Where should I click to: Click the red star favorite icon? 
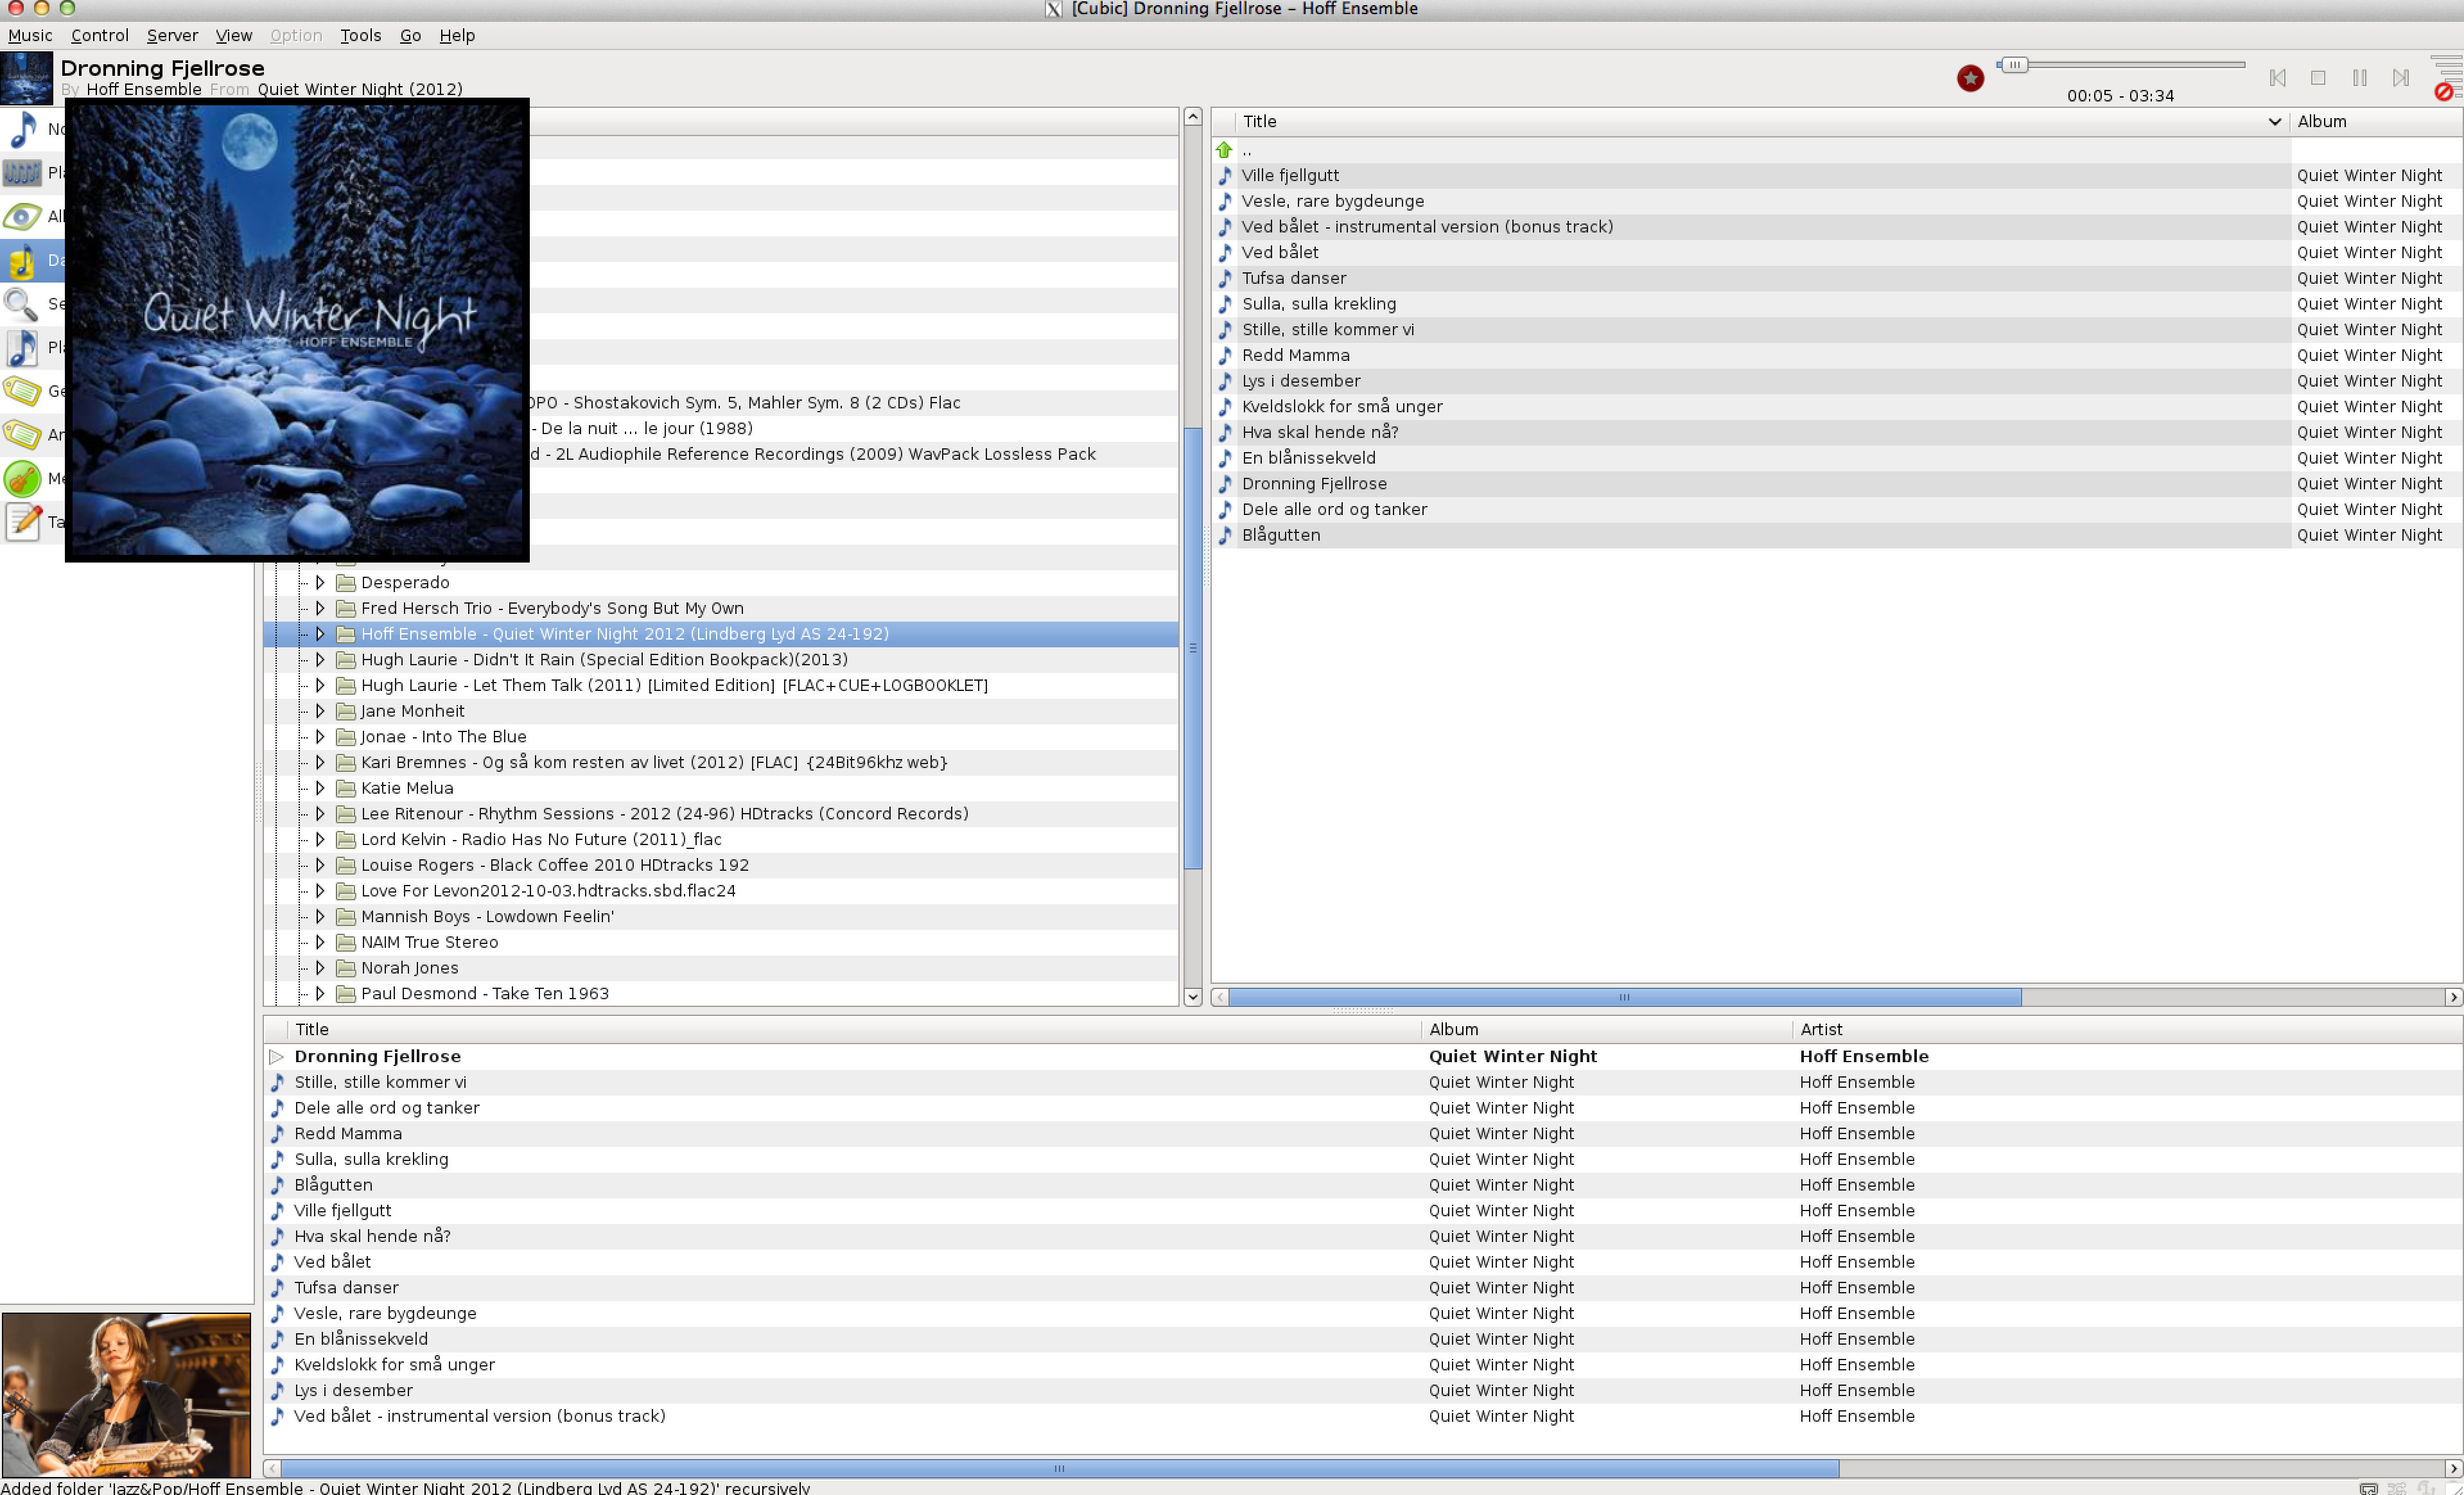click(1970, 78)
